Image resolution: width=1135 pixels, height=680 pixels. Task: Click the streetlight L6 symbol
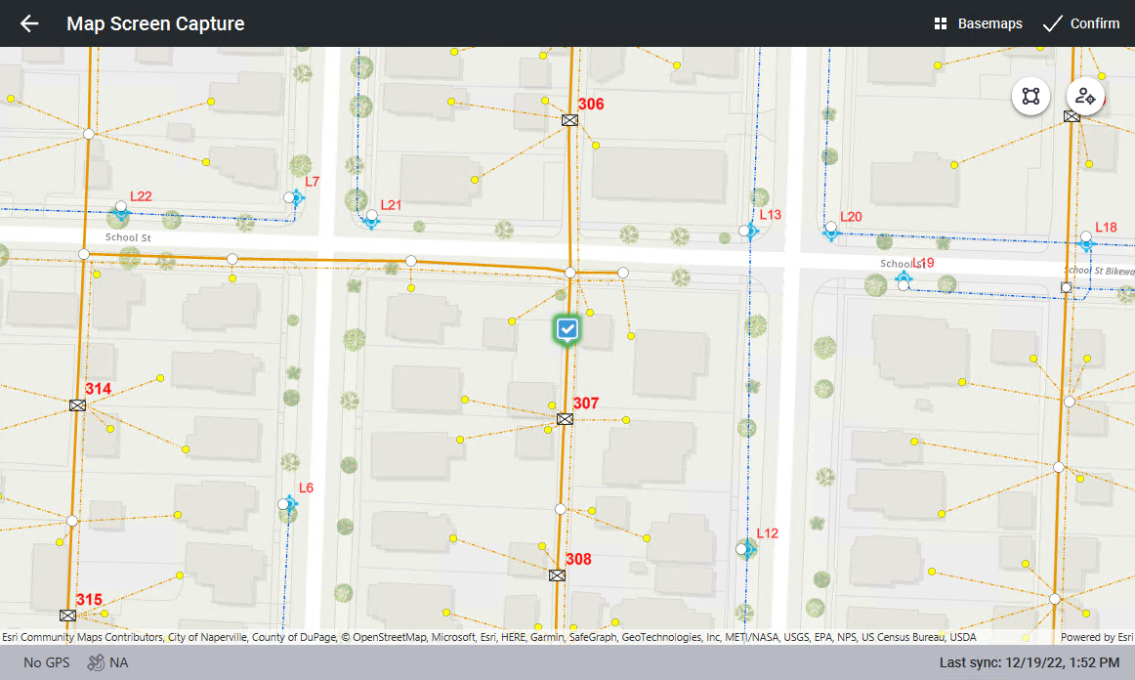(x=288, y=503)
